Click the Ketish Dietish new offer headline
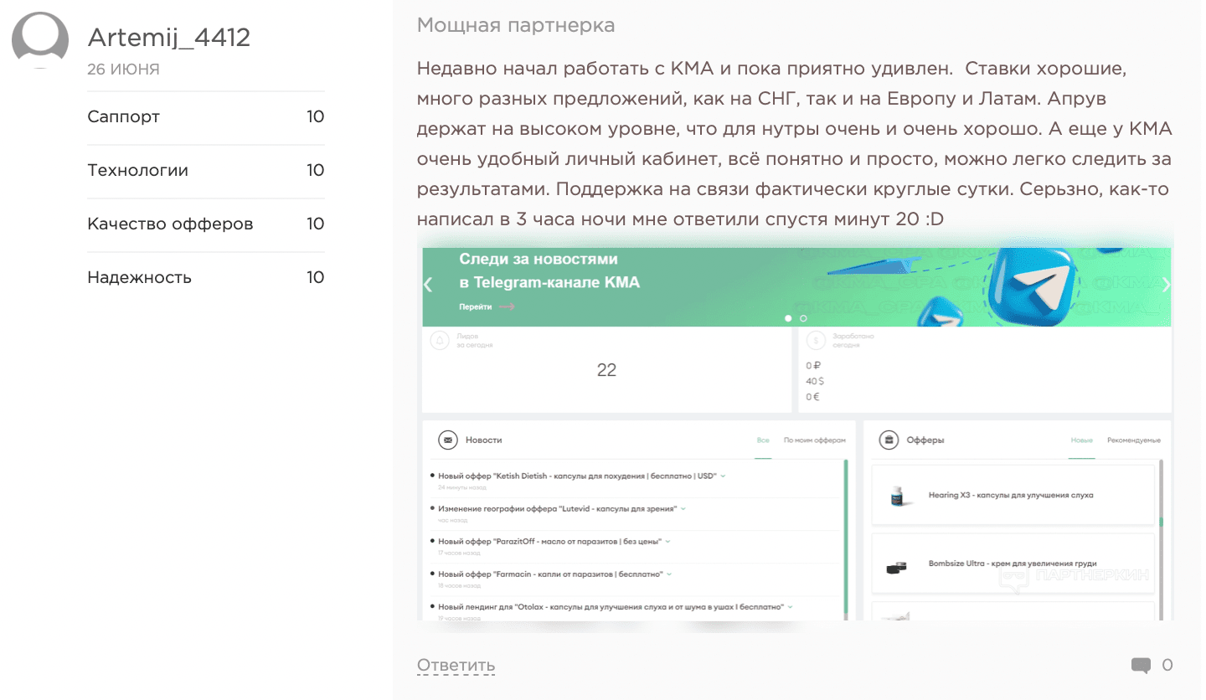Screen dimensions: 1206x700 pyautogui.click(x=578, y=476)
